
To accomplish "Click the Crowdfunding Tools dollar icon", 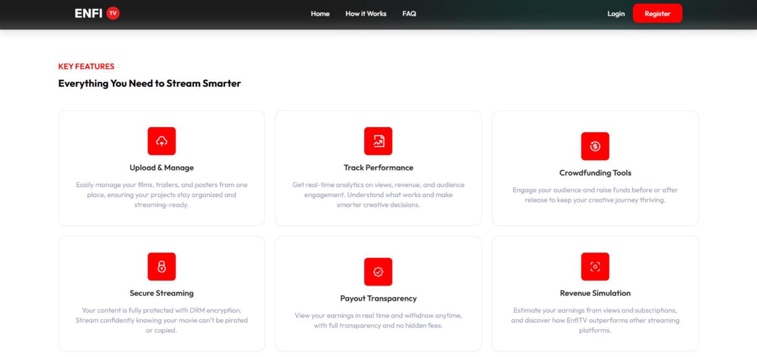I will click(x=595, y=146).
